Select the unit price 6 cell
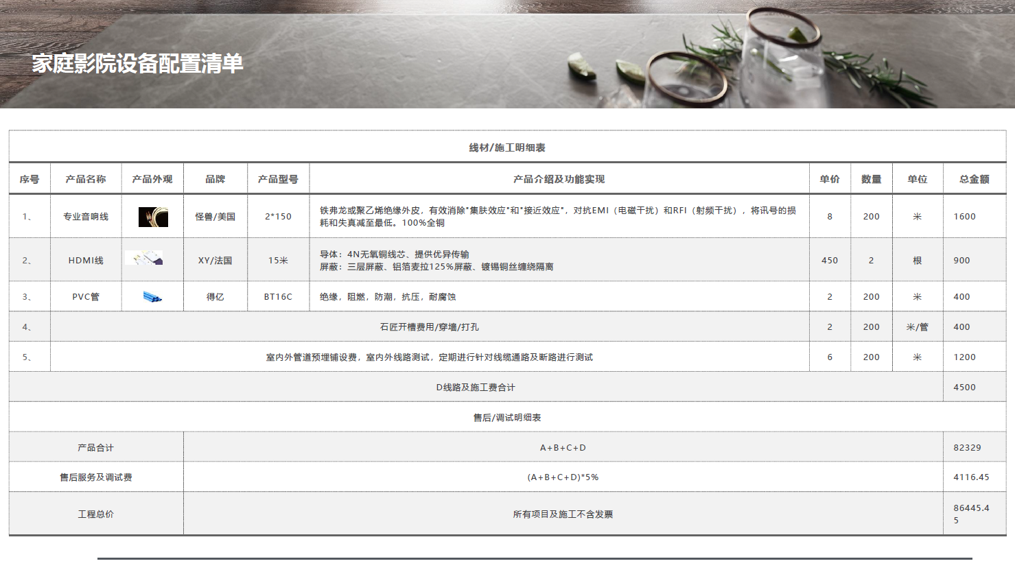This screenshot has height=570, width=1015. pyautogui.click(x=830, y=357)
